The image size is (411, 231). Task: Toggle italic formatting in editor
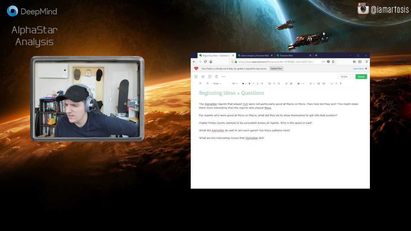click(x=253, y=83)
